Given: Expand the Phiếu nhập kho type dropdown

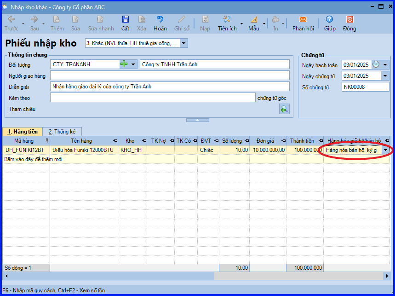Looking at the screenshot, I should point(183,43).
